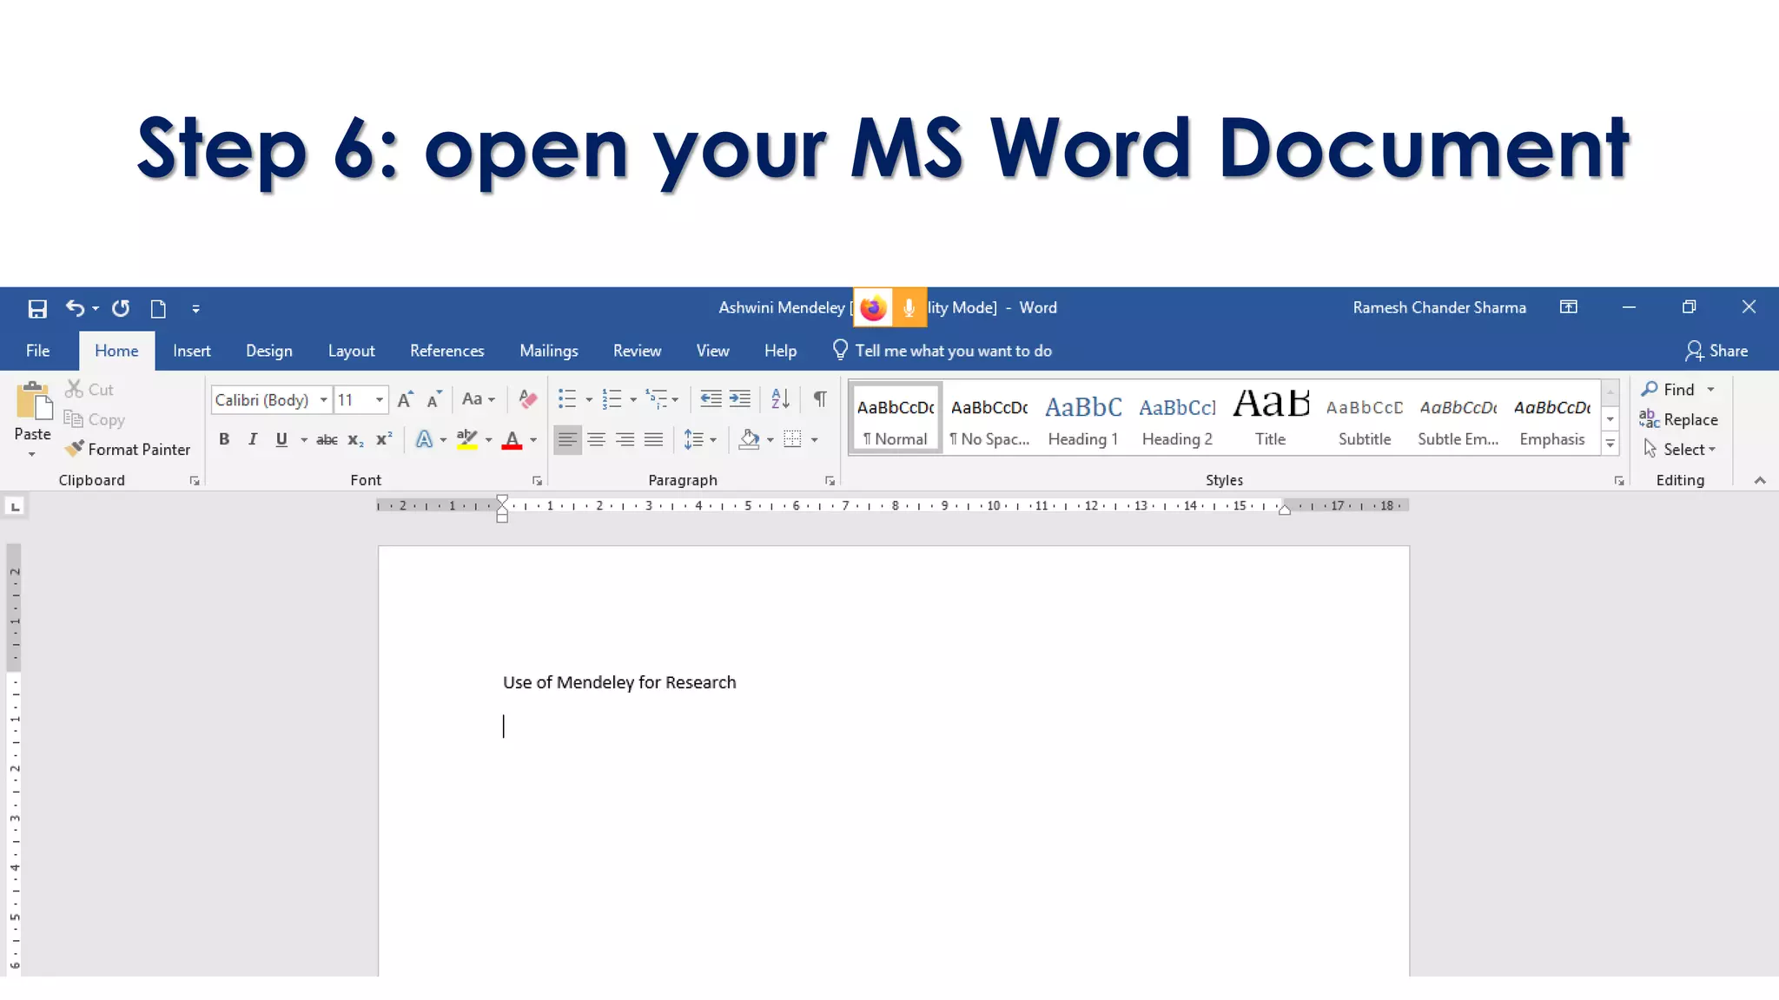
Task: Center the text
Action: [x=596, y=439]
